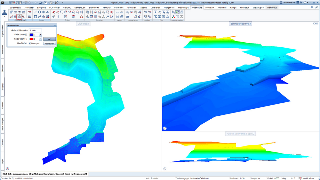Image resolution: width=320 pixels, height=180 pixels.
Task: Click the sum sigma icon
Action: coord(181,17)
